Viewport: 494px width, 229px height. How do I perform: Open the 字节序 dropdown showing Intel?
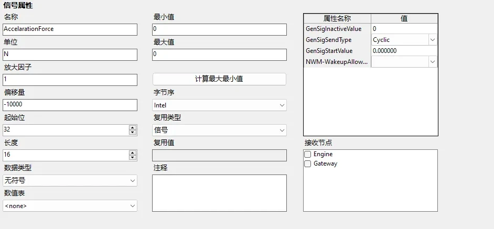(x=219, y=105)
